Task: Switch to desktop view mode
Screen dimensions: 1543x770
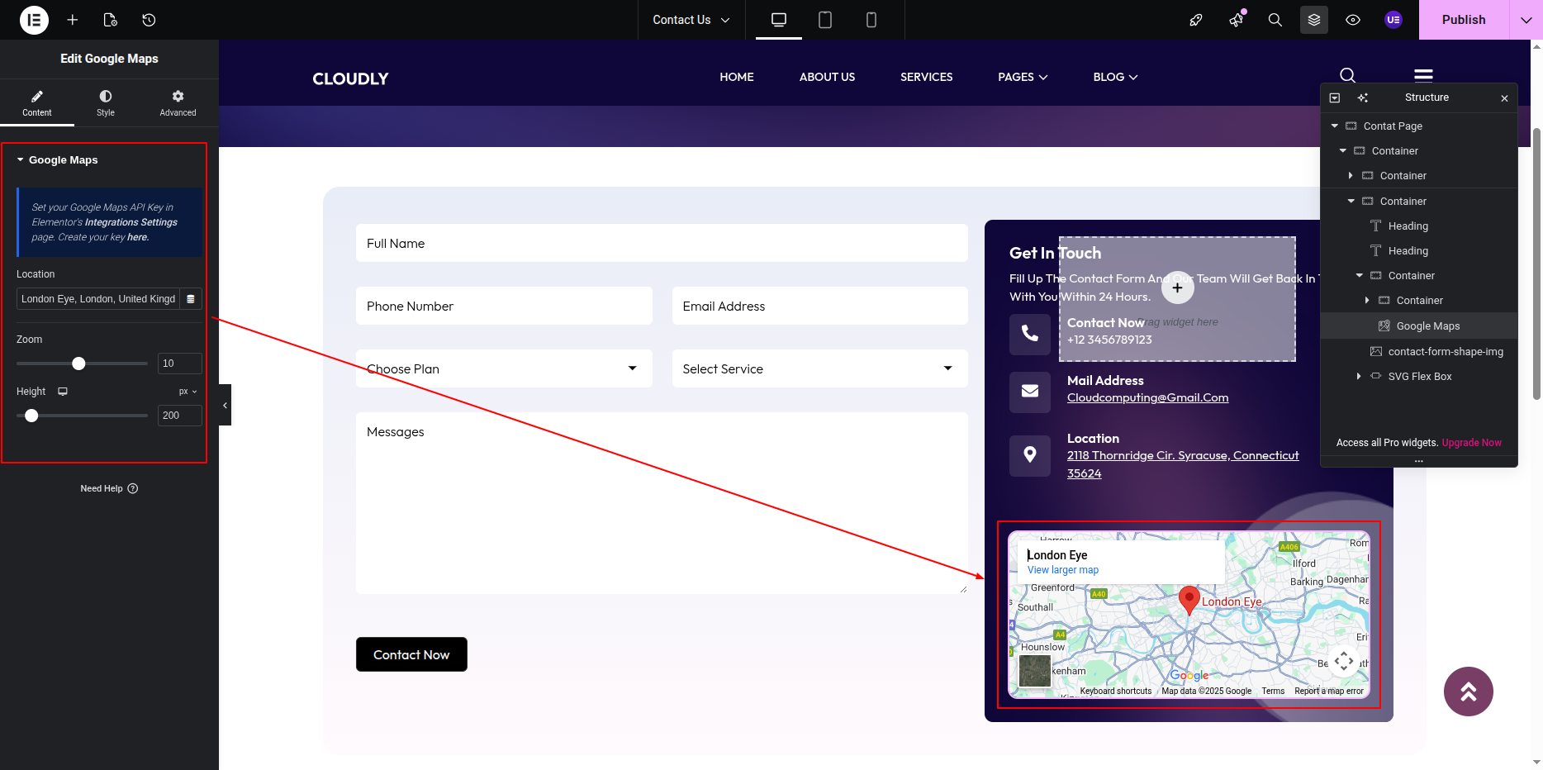Action: click(779, 20)
